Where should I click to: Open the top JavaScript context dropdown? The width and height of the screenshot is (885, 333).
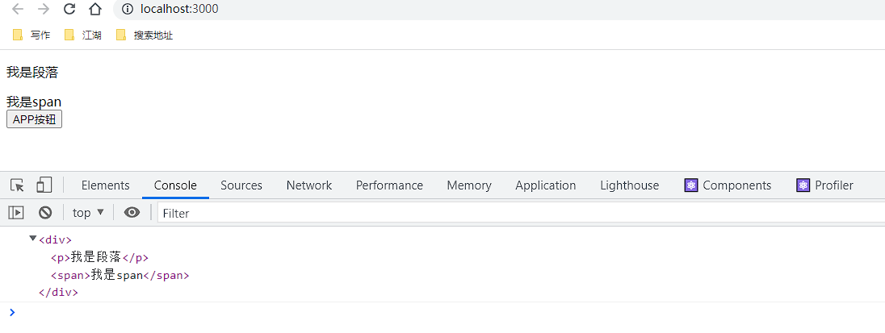click(x=88, y=213)
